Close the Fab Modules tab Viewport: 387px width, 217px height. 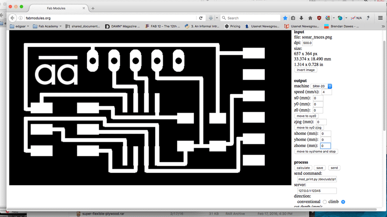click(84, 9)
